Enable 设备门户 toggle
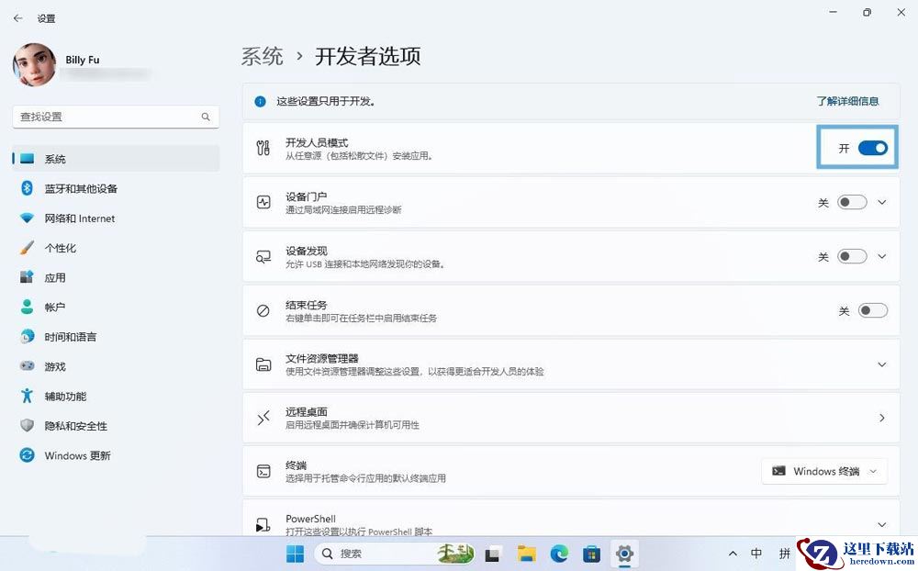Screen dimensions: 918x571 (x=852, y=203)
